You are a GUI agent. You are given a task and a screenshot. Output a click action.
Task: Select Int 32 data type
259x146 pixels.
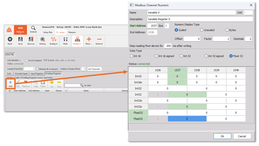coord(181,56)
